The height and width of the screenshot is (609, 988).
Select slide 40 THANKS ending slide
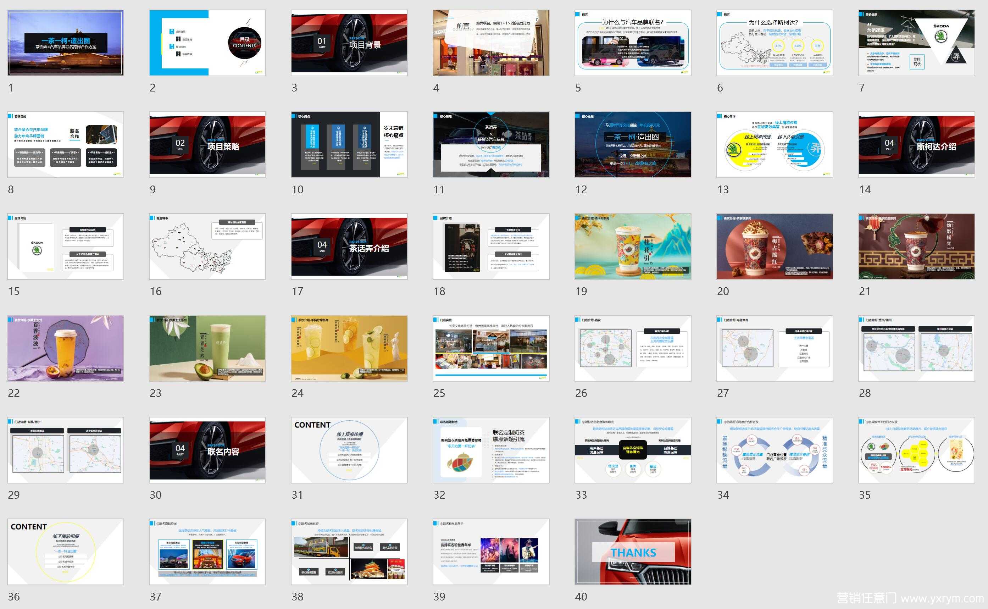(633, 552)
